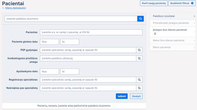Clear the form with Išvalyti button
197x110 pixels.
(x=136, y=96)
